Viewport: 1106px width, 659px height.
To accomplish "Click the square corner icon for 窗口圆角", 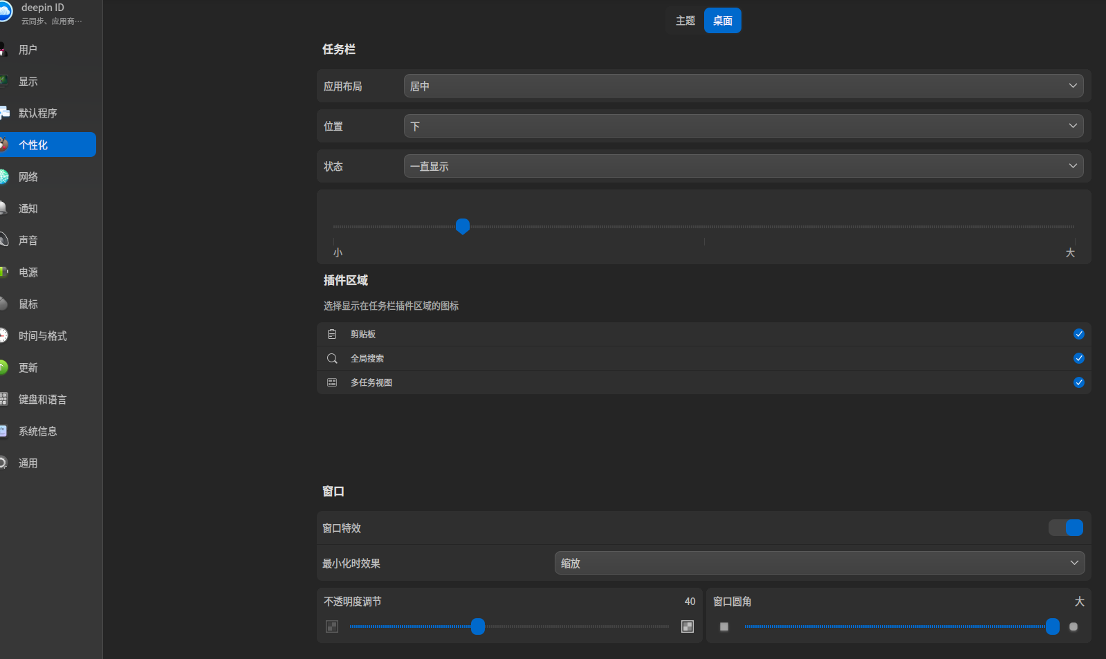I will pos(724,626).
